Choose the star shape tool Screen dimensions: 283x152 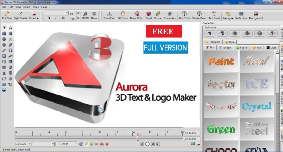[x=11, y=39]
